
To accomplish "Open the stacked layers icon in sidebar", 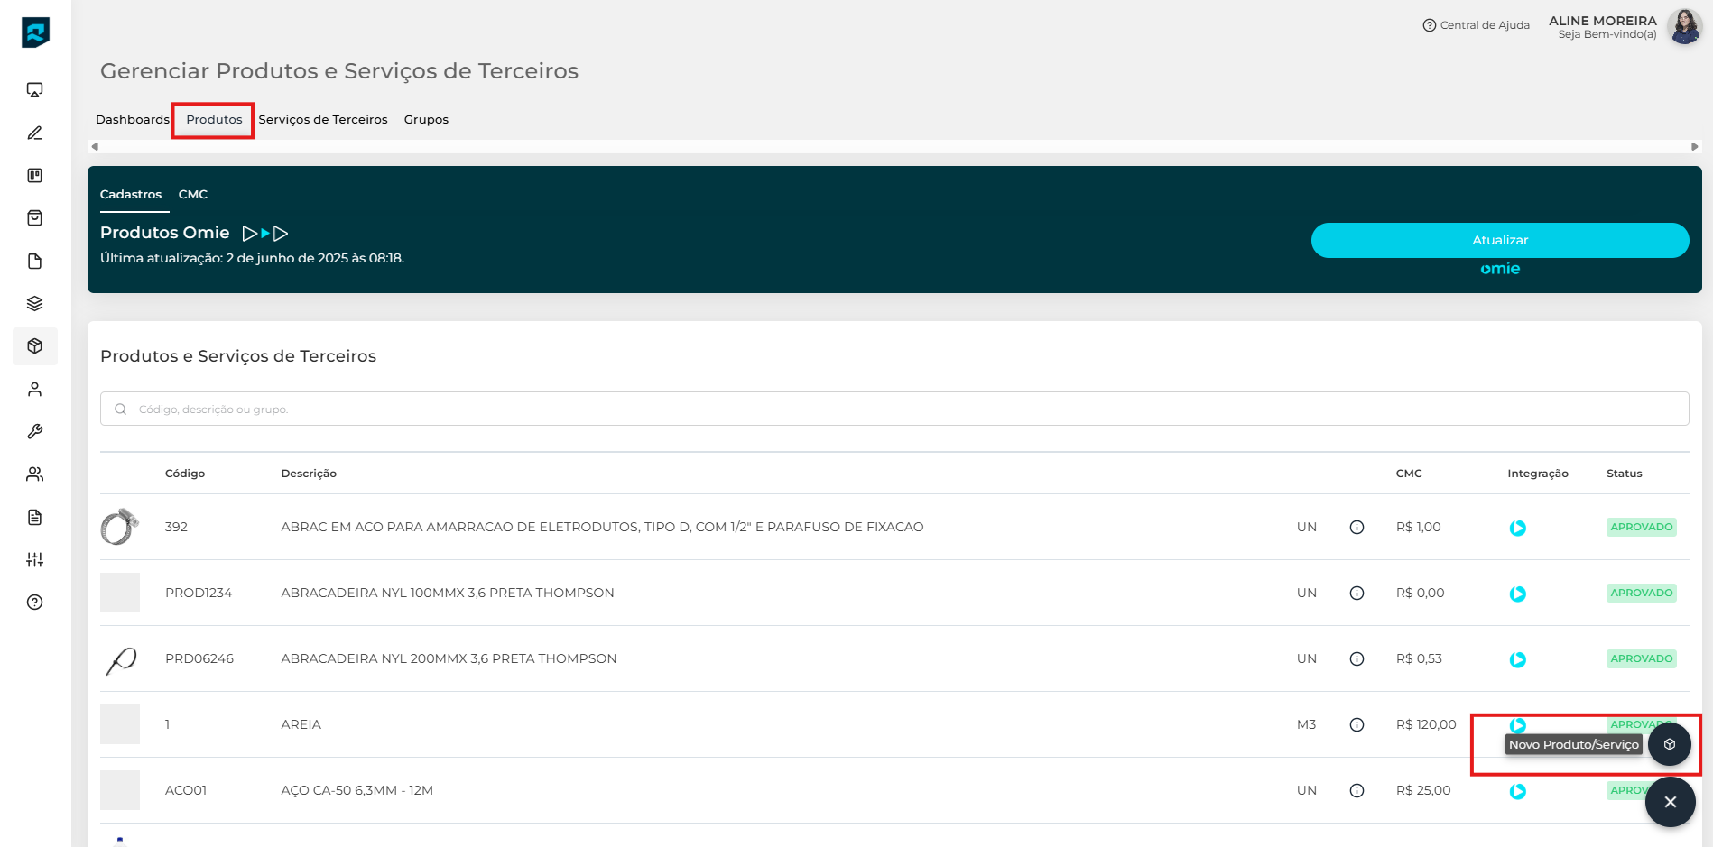I will [x=35, y=304].
